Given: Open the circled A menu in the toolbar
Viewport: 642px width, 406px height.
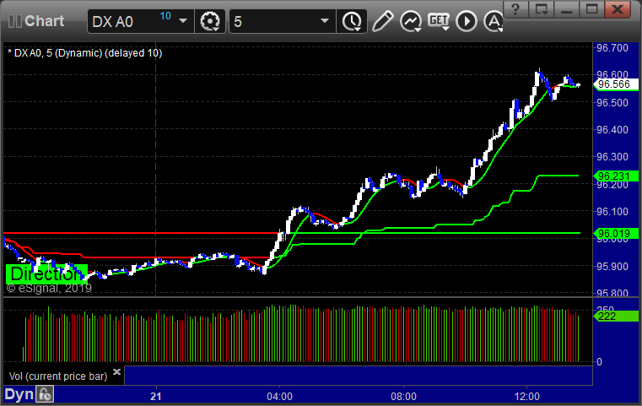Looking at the screenshot, I should [494, 21].
